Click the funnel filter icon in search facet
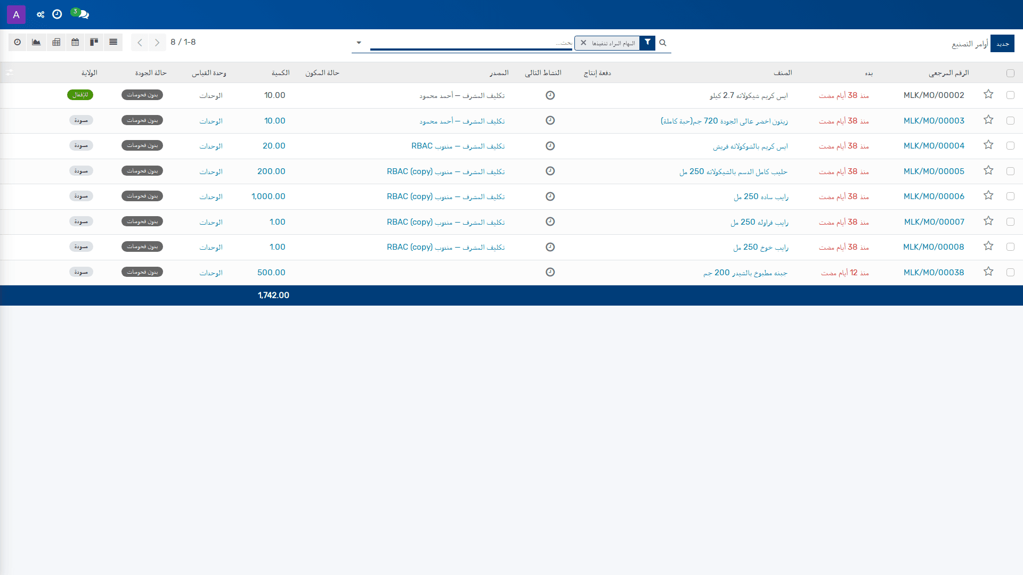This screenshot has width=1023, height=575. tap(647, 43)
